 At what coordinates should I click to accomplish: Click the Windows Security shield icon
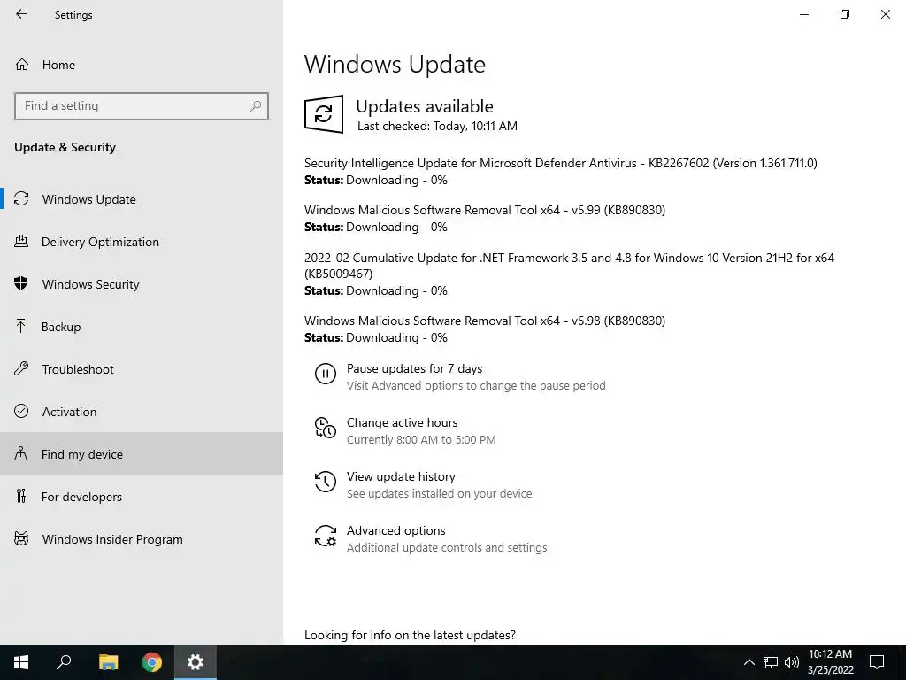(x=21, y=283)
